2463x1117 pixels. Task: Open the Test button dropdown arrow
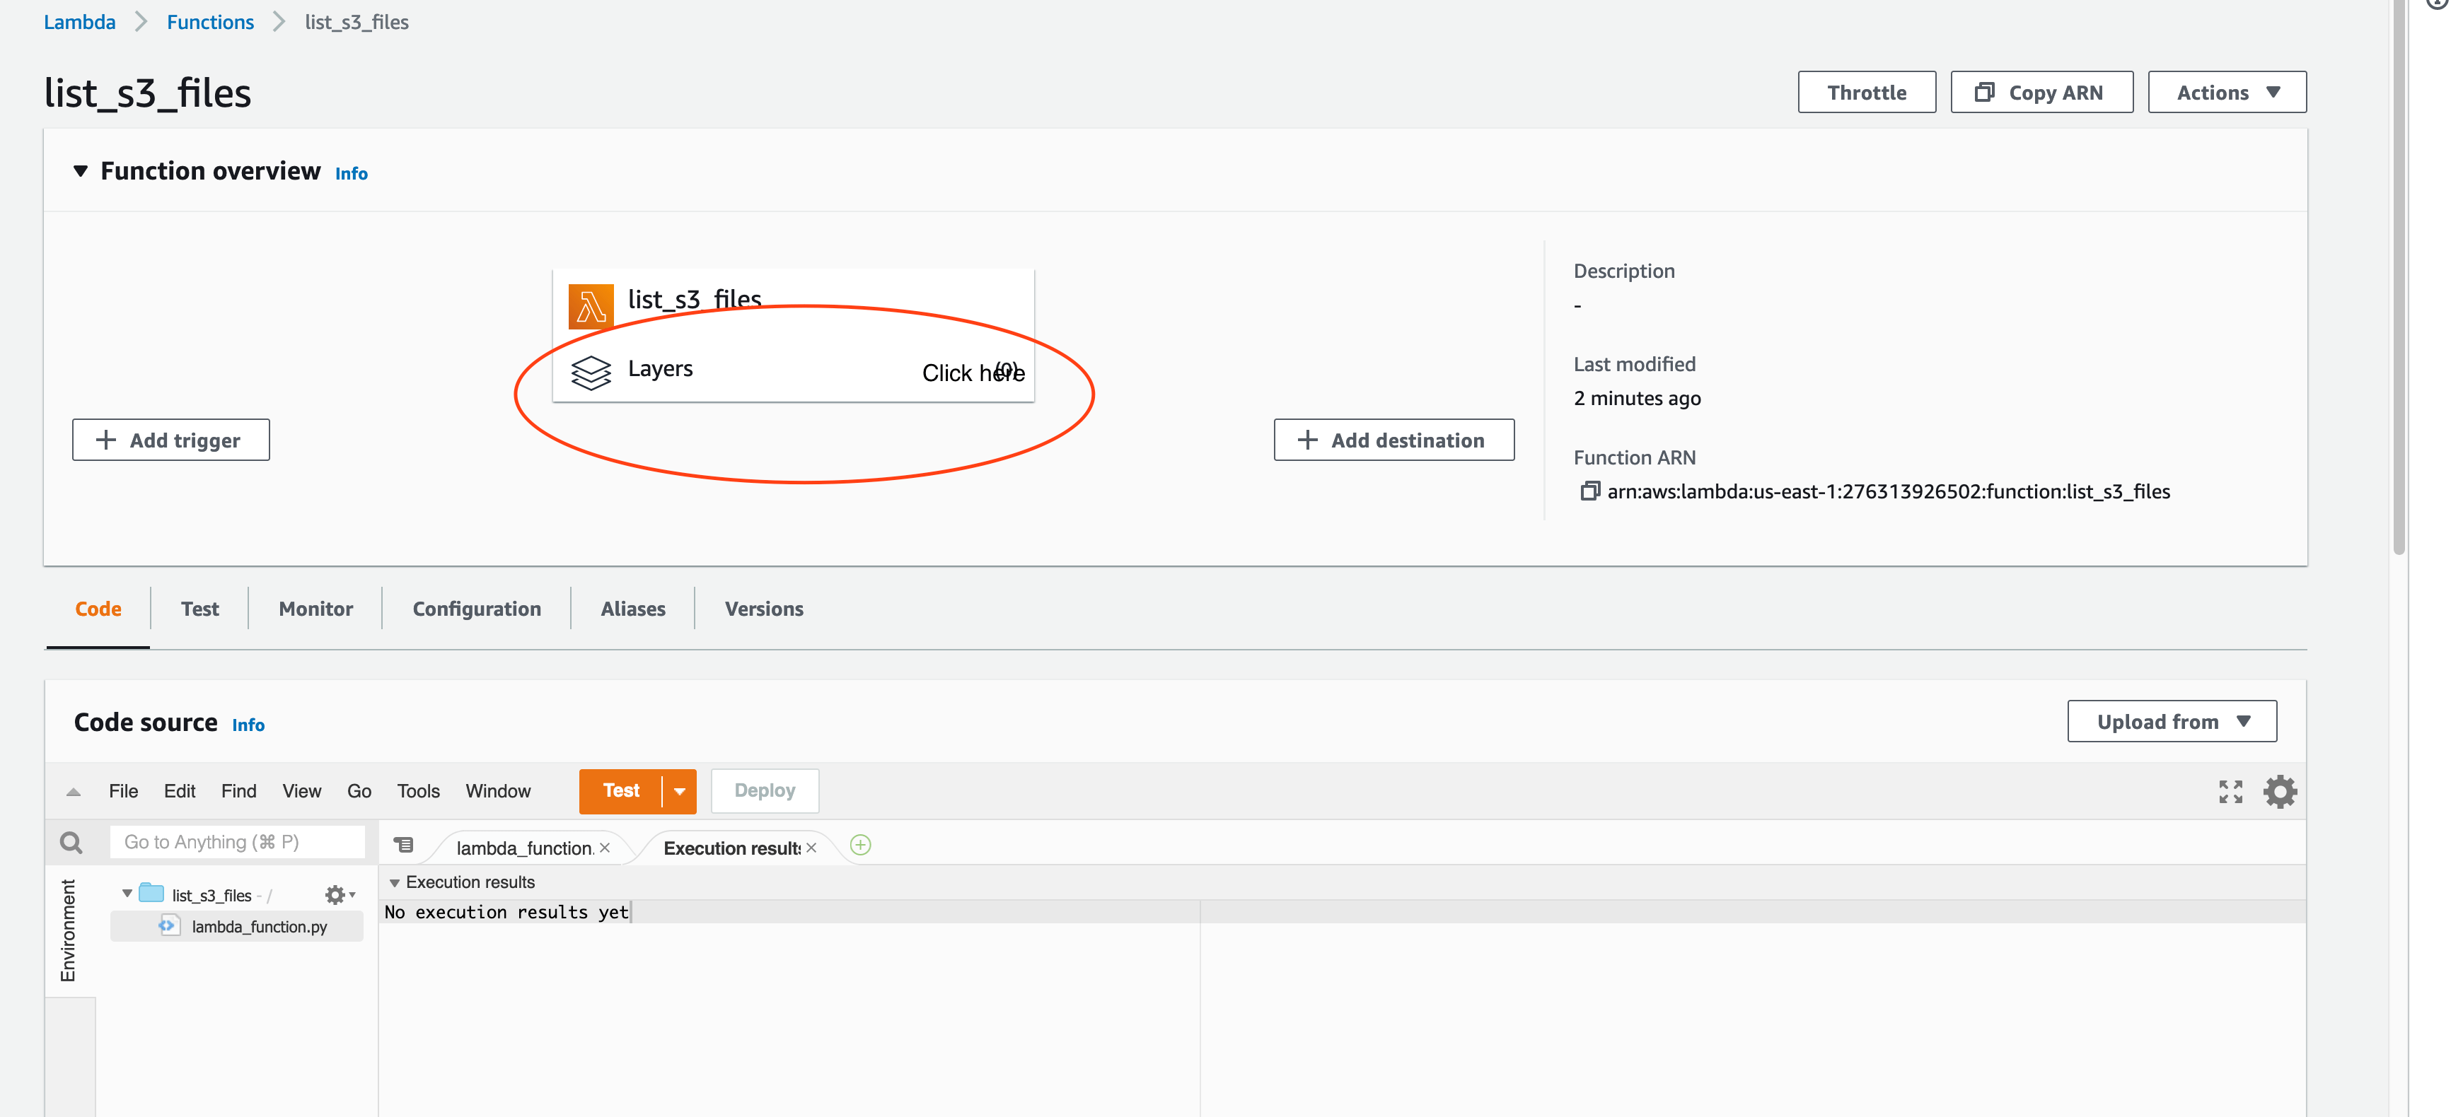pos(679,791)
